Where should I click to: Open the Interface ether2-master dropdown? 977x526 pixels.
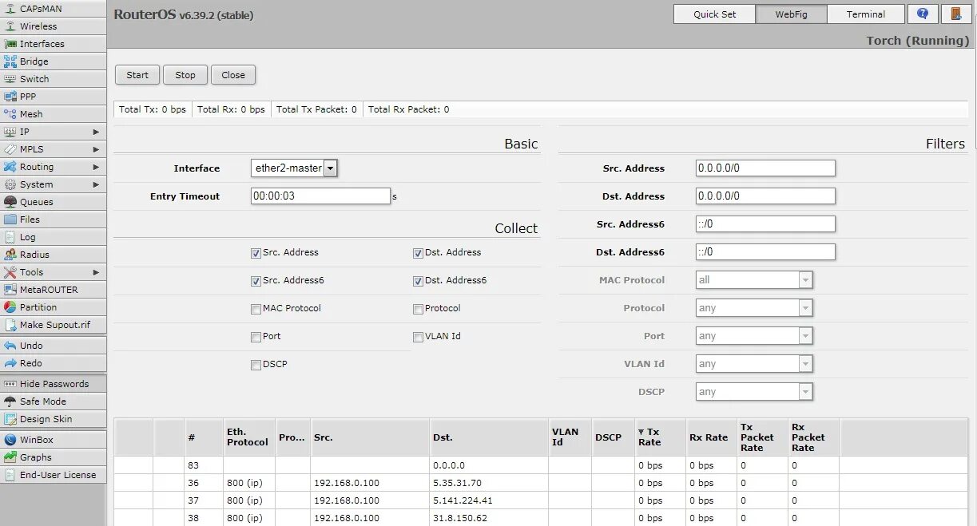coord(294,168)
